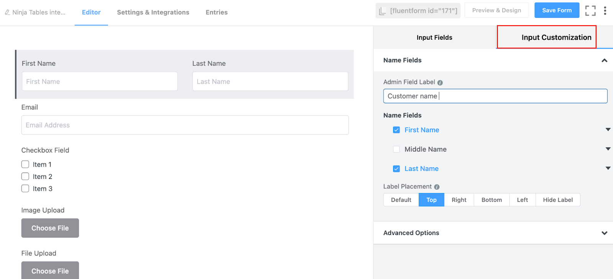Click the Label Placement info icon
The height and width of the screenshot is (279, 613).
coord(437,187)
